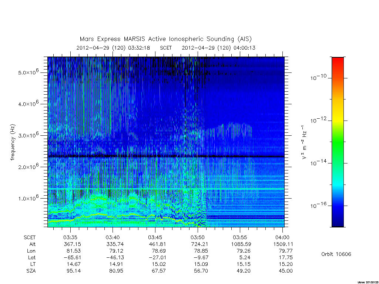Screen dimensions: 379x284
Task: Click the colorbar 10⁻¹⁴ tick label
Action: coord(318,163)
